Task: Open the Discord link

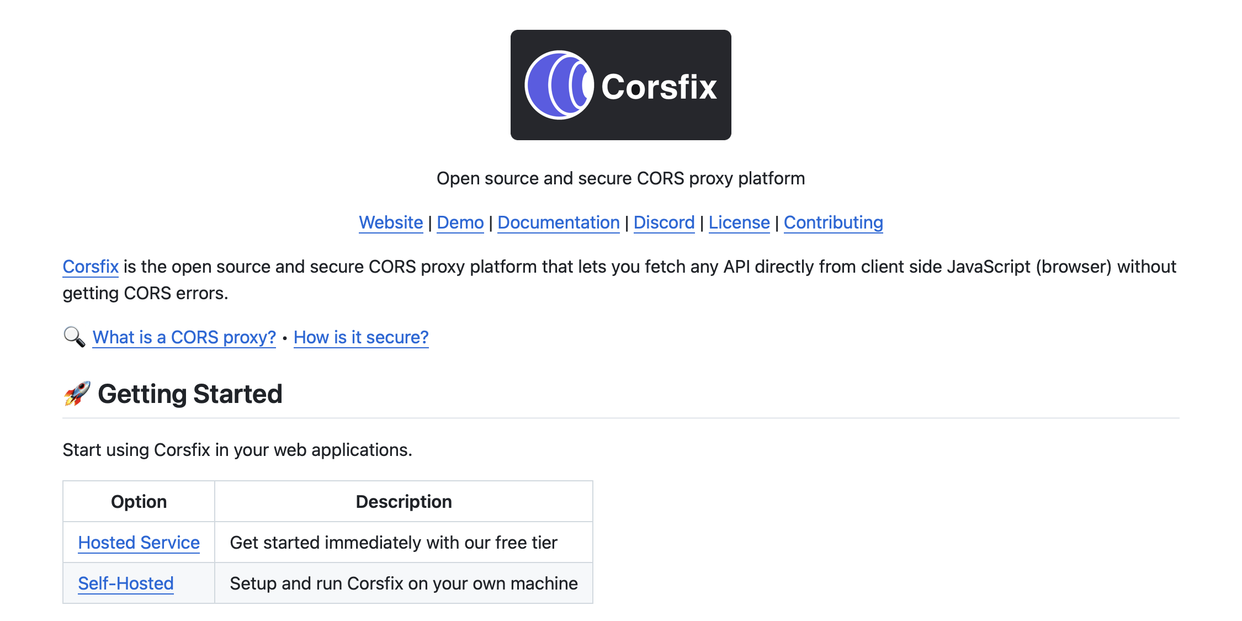Action: coord(664,222)
